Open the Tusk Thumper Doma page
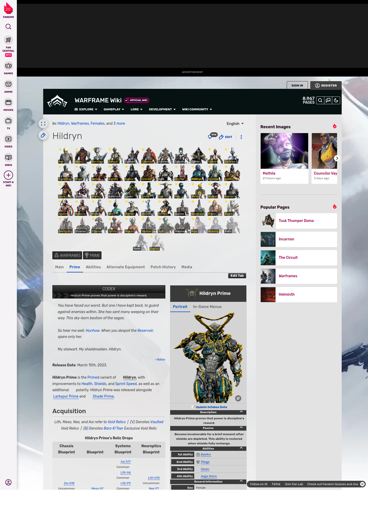 (x=299, y=221)
